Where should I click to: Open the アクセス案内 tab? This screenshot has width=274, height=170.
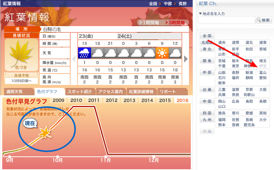[x=111, y=92]
